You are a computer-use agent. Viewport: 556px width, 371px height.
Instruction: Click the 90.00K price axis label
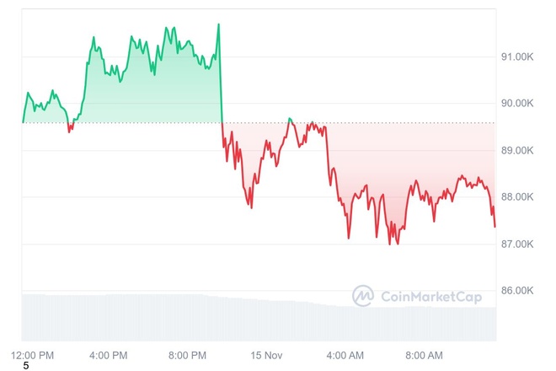point(519,104)
